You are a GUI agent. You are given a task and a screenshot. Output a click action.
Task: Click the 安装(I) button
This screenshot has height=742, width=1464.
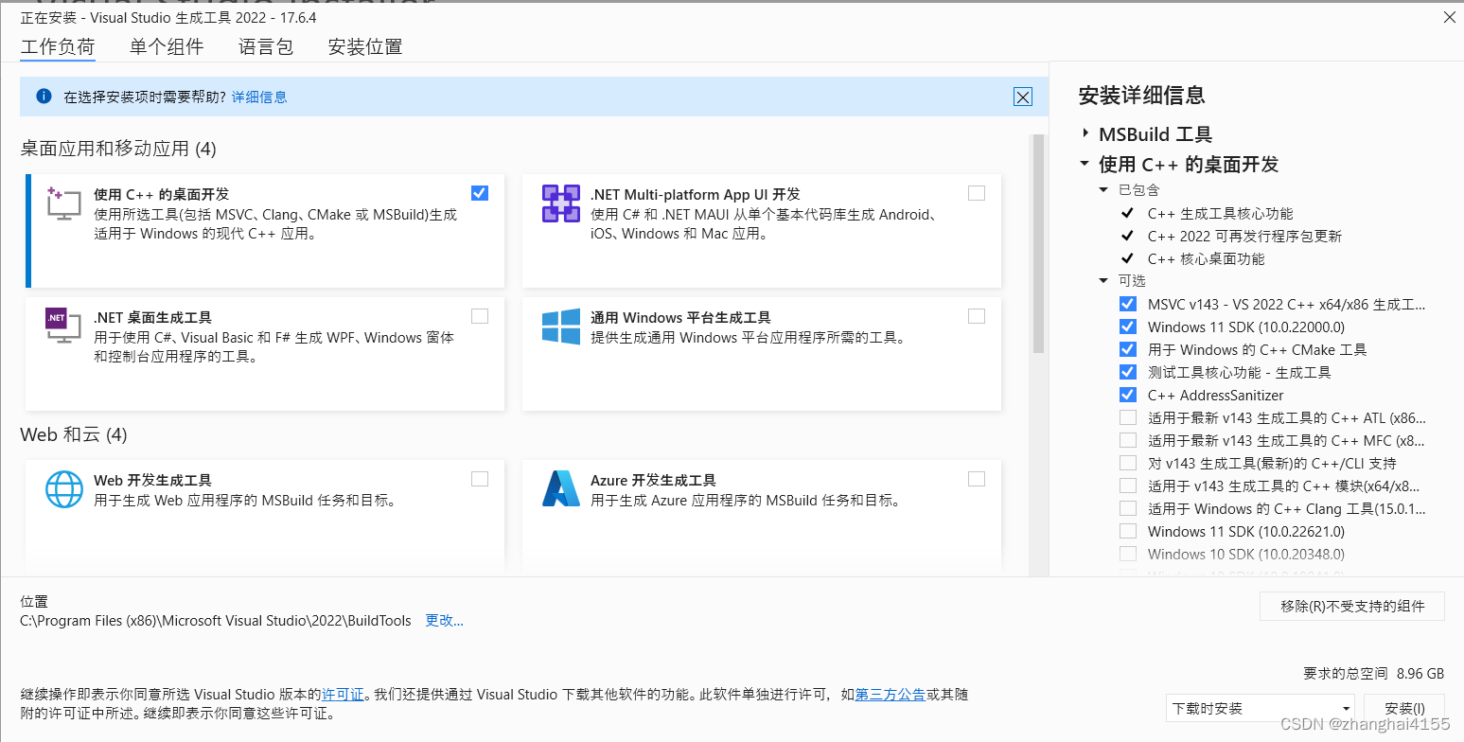pos(1404,708)
